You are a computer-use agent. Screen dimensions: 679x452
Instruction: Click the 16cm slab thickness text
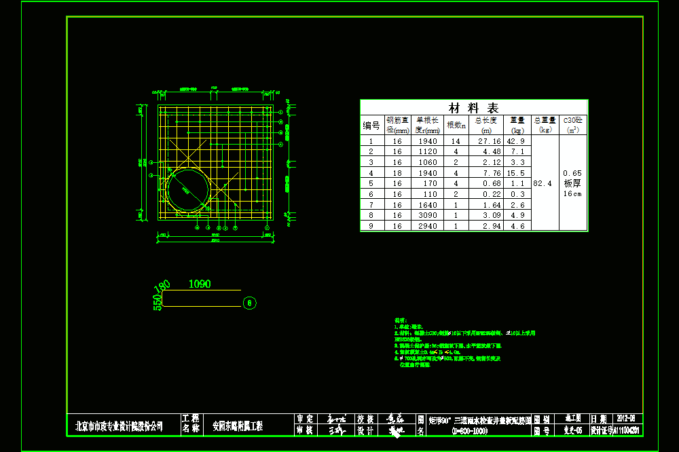572,194
